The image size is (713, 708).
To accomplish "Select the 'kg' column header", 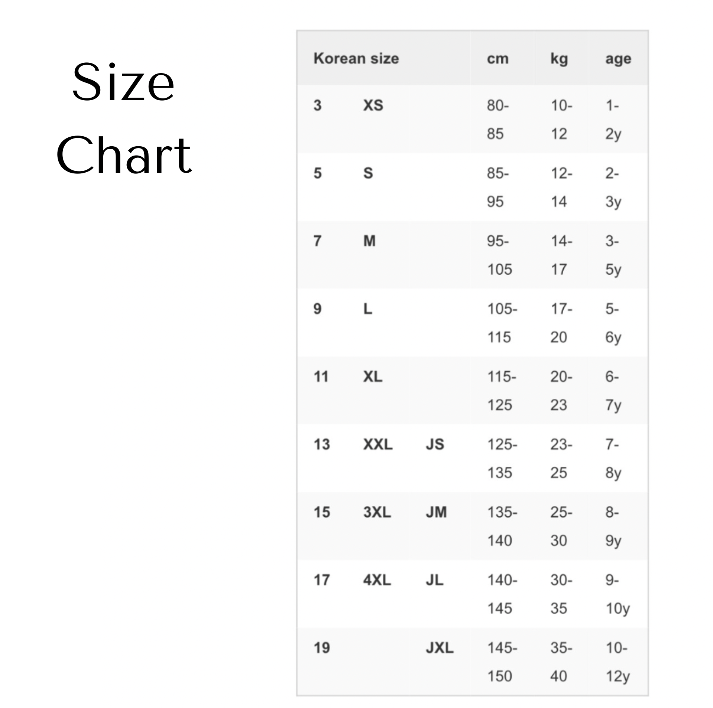I will pyautogui.click(x=559, y=59).
